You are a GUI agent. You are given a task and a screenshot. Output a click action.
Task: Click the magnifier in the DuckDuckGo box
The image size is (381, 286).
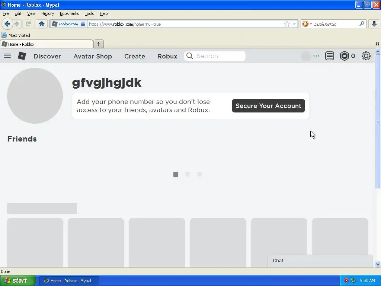[x=362, y=23]
